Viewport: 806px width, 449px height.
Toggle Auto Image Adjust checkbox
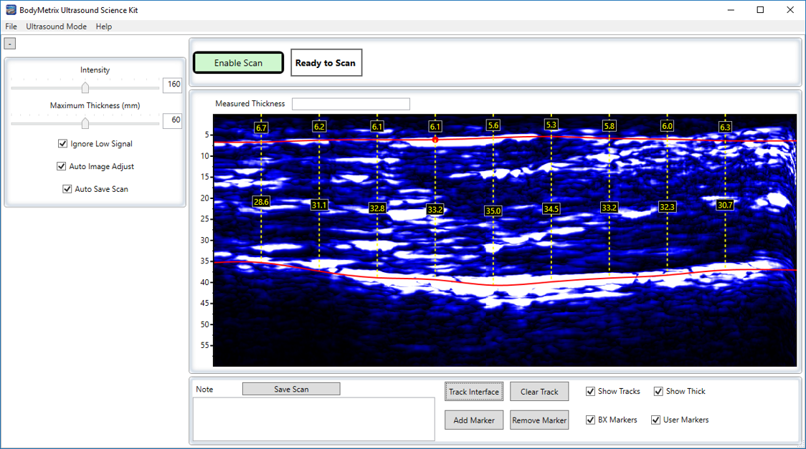62,167
